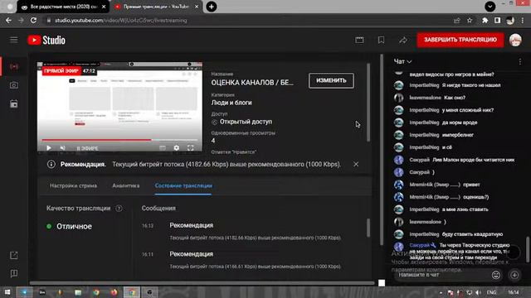Click the share arrow icon in header
The image size is (531, 298).
pyautogui.click(x=403, y=41)
